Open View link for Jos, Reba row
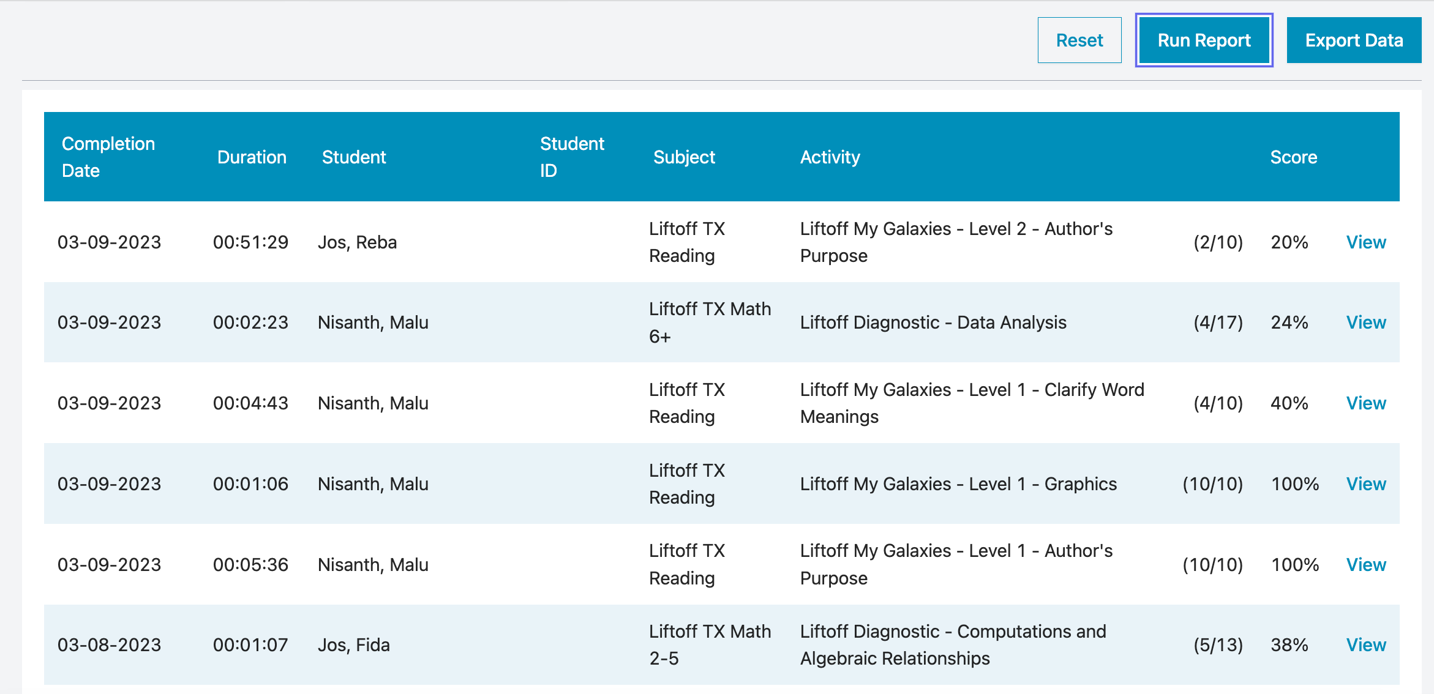1434x694 pixels. 1366,242
